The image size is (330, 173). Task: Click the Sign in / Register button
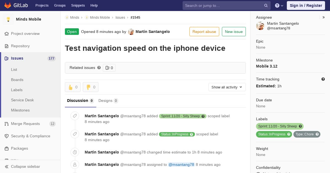click(306, 5)
